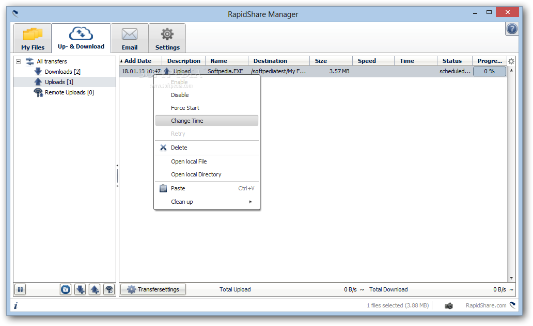This screenshot has height=326, width=533.
Task: Click the RapidShare logo in title bar
Action: point(15,13)
